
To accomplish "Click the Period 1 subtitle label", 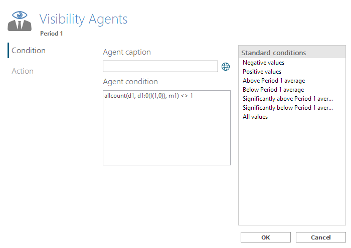I will [52, 34].
